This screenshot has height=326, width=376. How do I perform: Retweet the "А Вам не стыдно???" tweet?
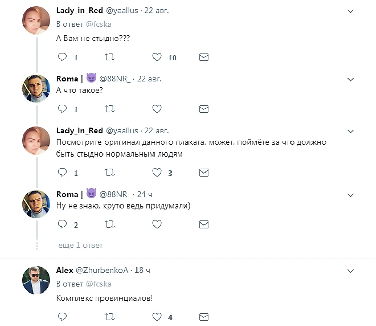point(109,57)
